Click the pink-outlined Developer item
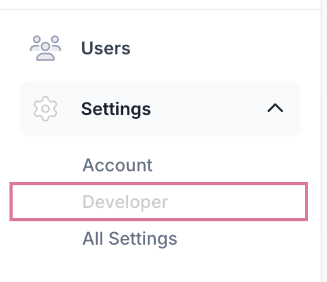Screen dimensions: 327x282 [158, 202]
